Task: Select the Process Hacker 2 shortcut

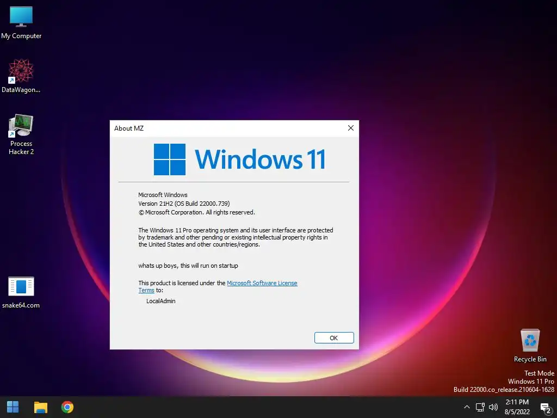Action: coord(21,135)
